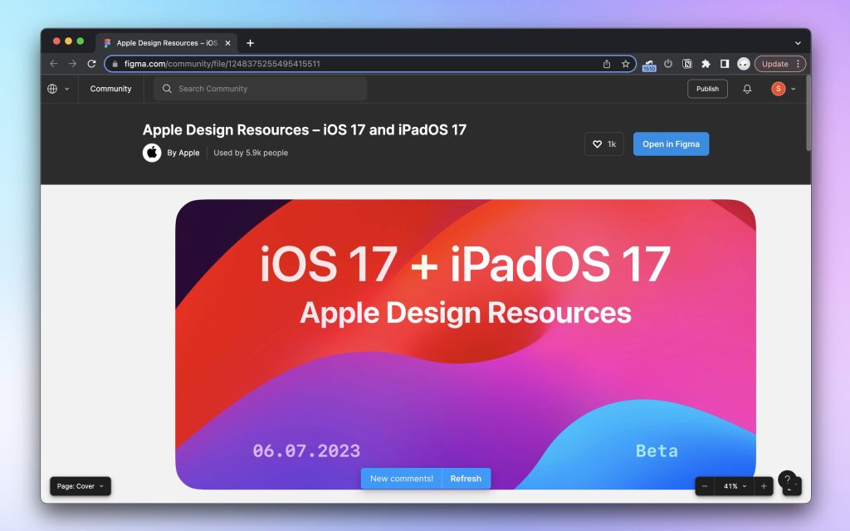Open the Notion extension icon

pos(686,64)
